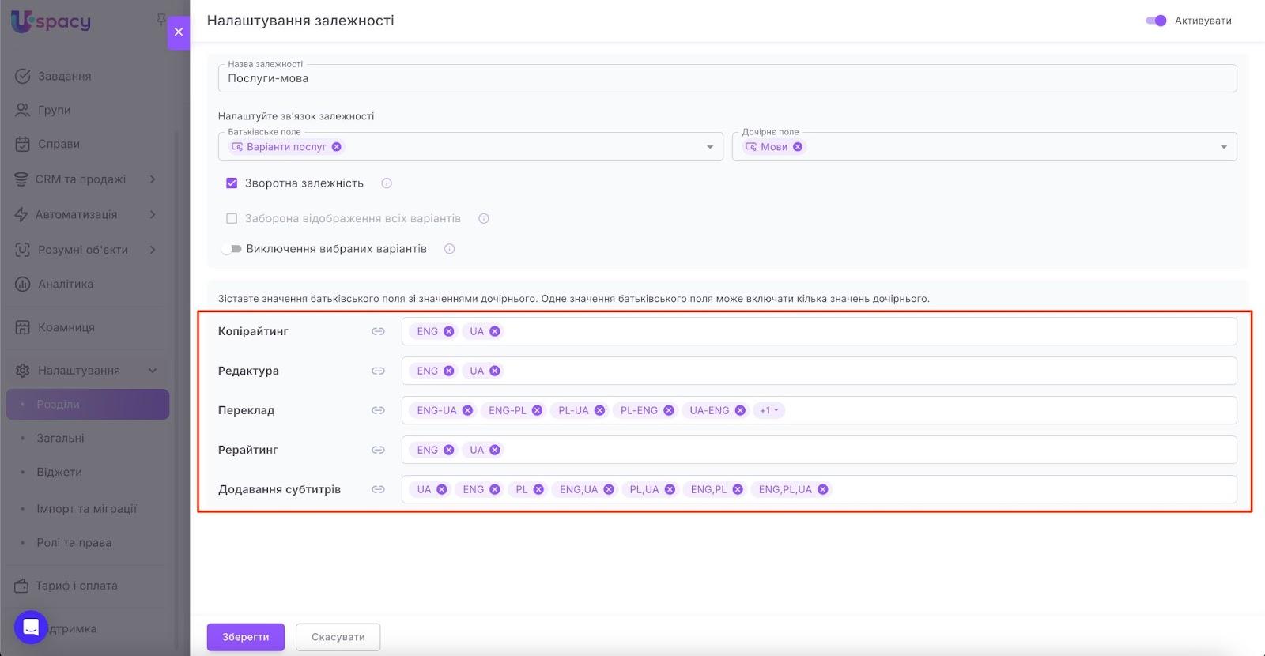Close the dependency settings panel
This screenshot has width=1265, height=656.
tap(179, 32)
